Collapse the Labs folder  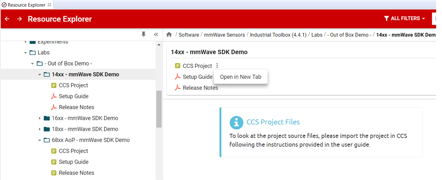click(25, 52)
